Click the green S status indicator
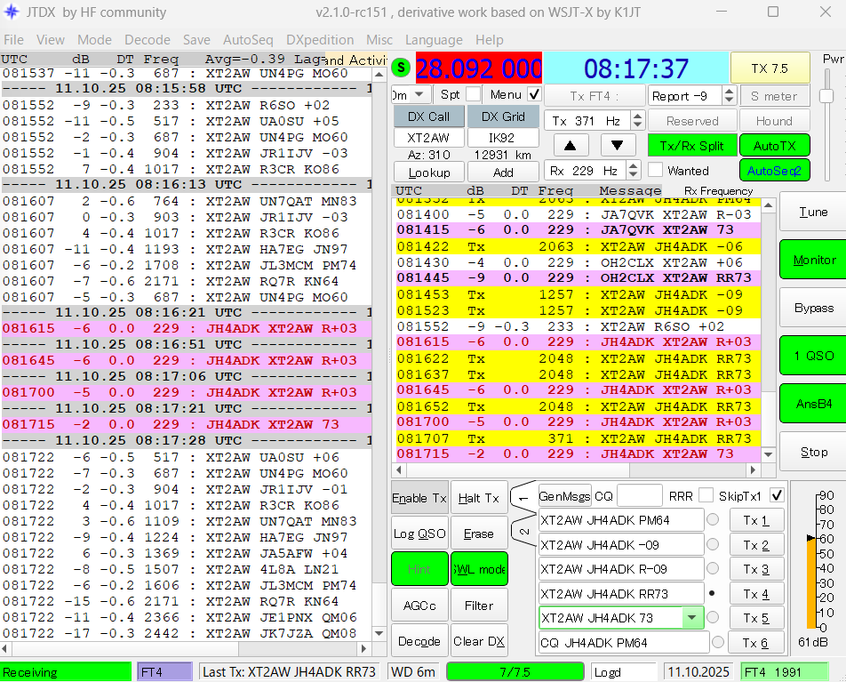This screenshot has height=682, width=846. [x=401, y=68]
